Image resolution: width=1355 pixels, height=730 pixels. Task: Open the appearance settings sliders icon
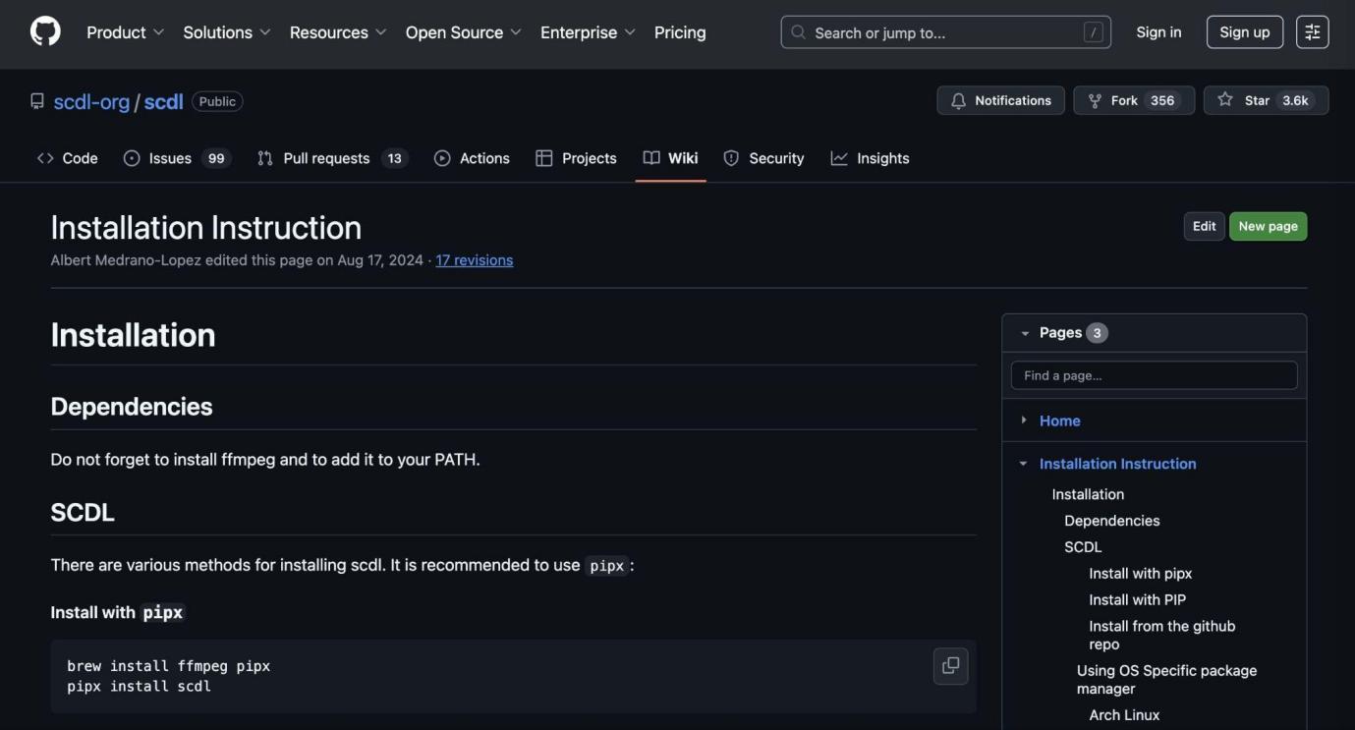coord(1312,32)
